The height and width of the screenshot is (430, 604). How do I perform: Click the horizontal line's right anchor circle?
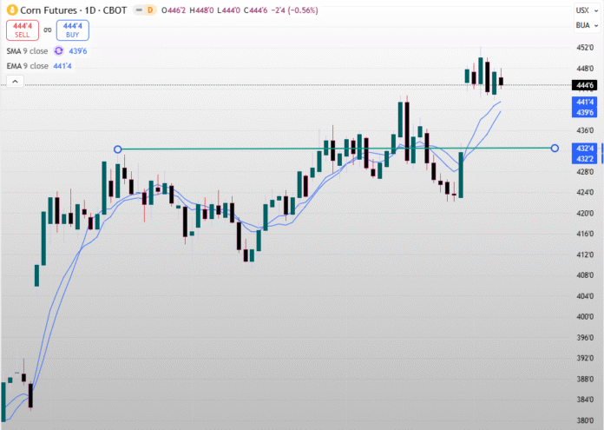tap(555, 149)
